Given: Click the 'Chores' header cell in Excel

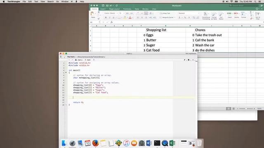Looking at the screenshot, I should pos(200,30).
